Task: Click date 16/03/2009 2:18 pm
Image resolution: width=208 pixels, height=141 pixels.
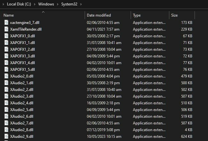Action: point(103,103)
